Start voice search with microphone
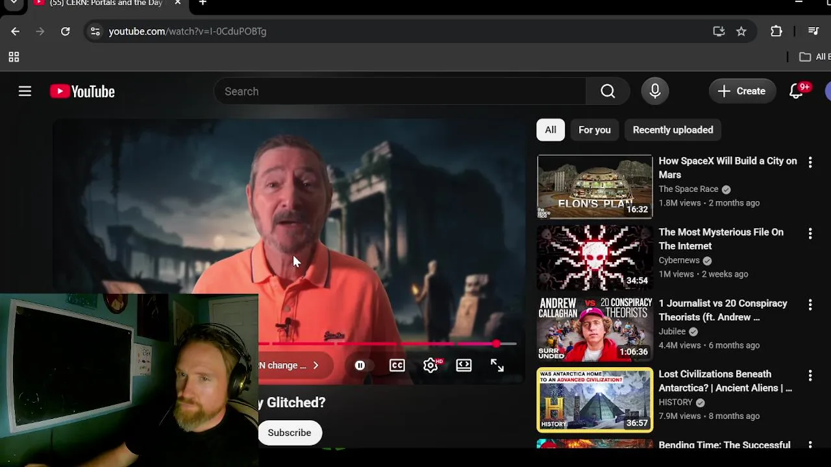This screenshot has height=467, width=831. click(655, 91)
